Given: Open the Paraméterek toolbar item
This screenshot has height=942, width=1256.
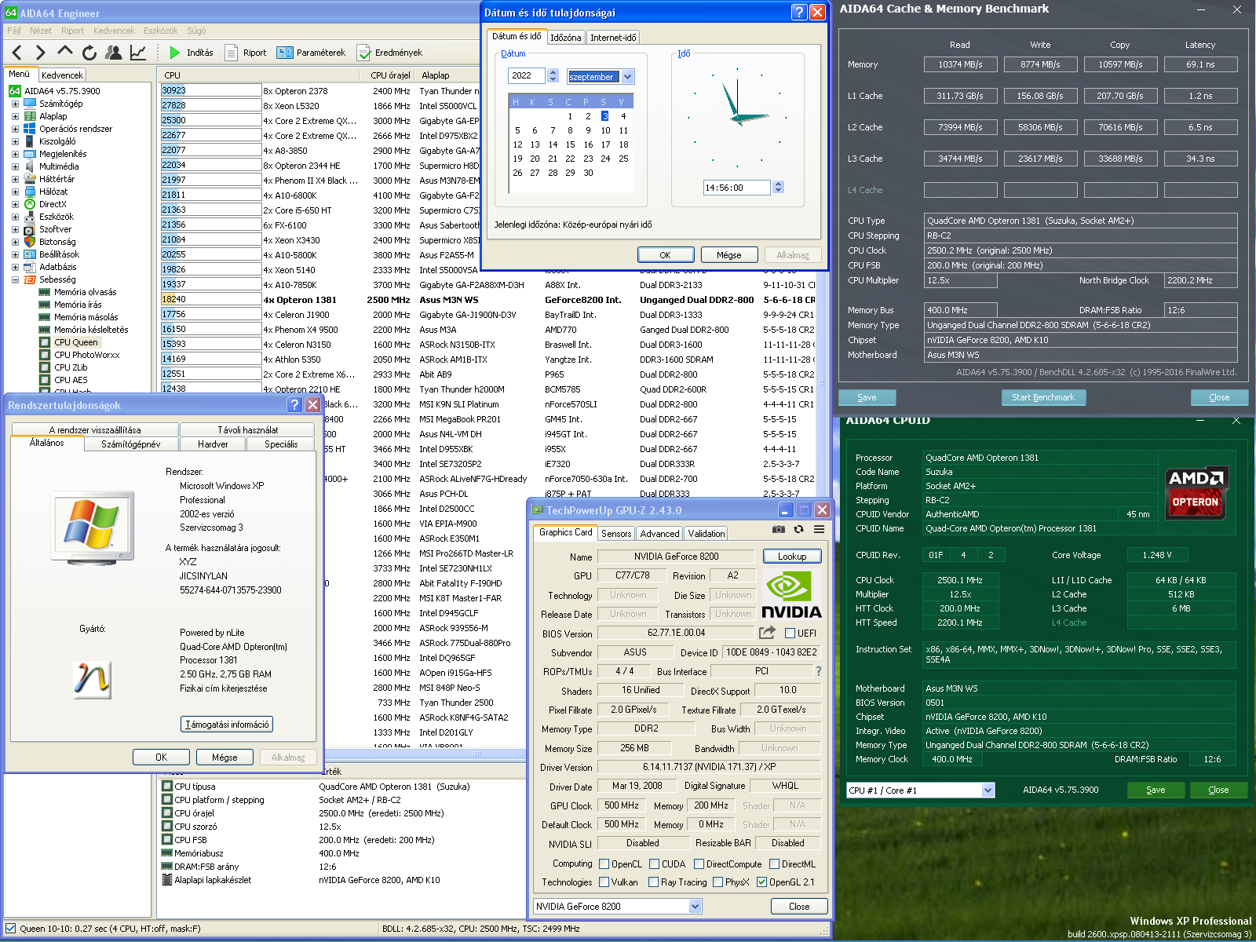Looking at the screenshot, I should [311, 53].
